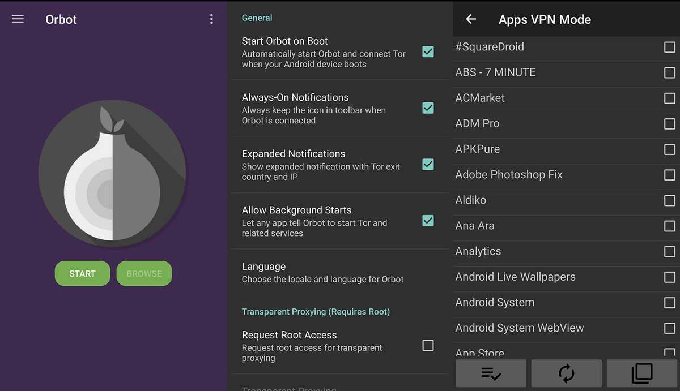Image resolution: width=680 pixels, height=391 pixels.
Task: Tick the Adobe Photoshop Fix checkbox
Action: (x=669, y=175)
